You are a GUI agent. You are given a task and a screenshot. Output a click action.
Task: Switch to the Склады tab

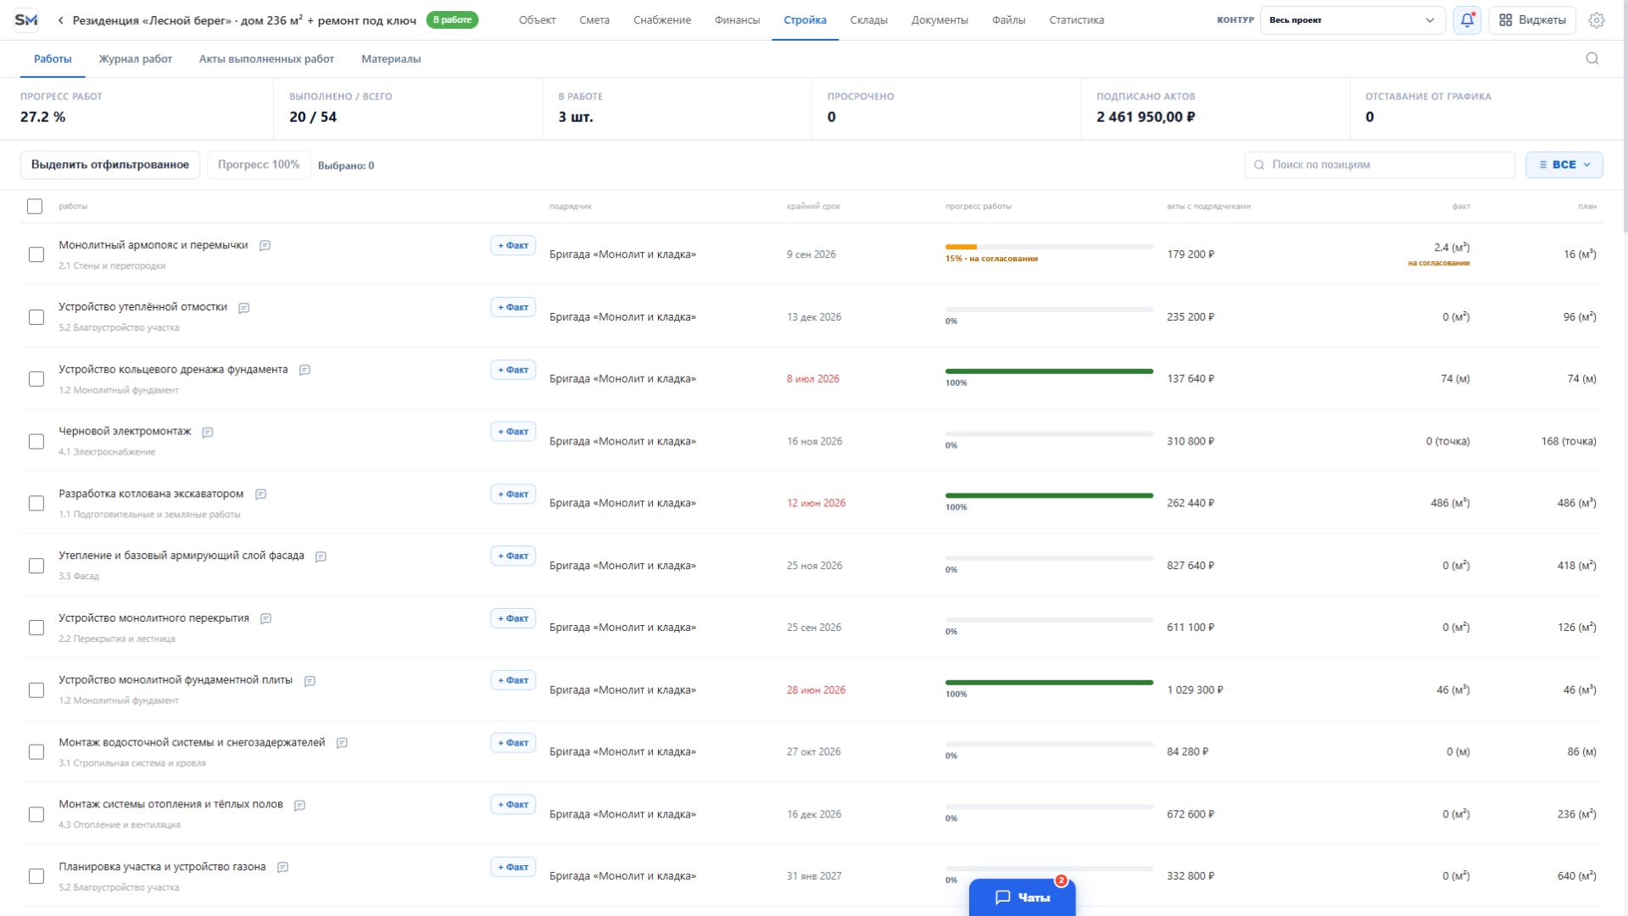869,20
